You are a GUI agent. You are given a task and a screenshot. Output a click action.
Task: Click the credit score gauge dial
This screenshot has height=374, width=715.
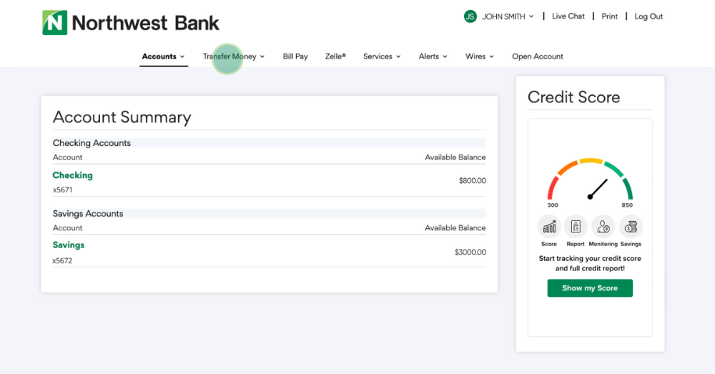590,182
